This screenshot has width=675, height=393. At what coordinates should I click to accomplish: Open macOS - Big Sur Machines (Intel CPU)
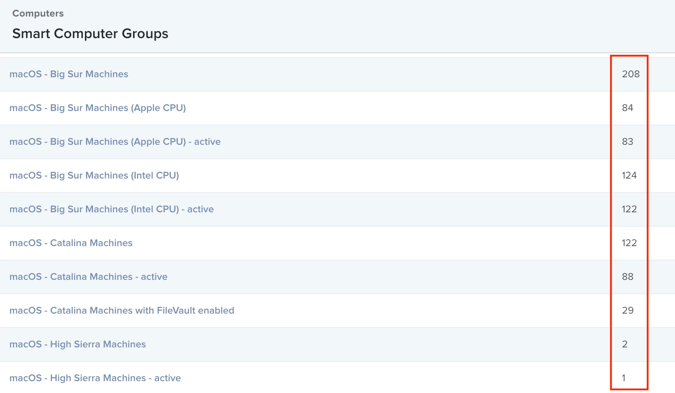(x=94, y=175)
